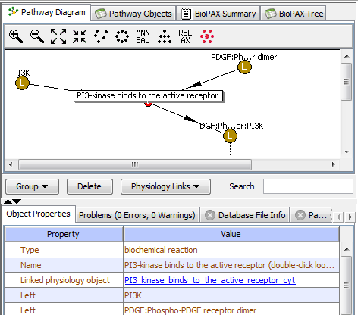Image resolution: width=358 pixels, height=315 pixels.
Task: Click the Search input field
Action: (308, 186)
